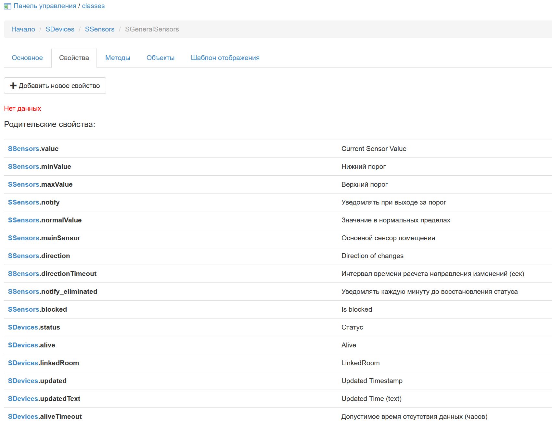The width and height of the screenshot is (552, 437).
Task: Go to Начало breadcrumb
Action: point(23,29)
